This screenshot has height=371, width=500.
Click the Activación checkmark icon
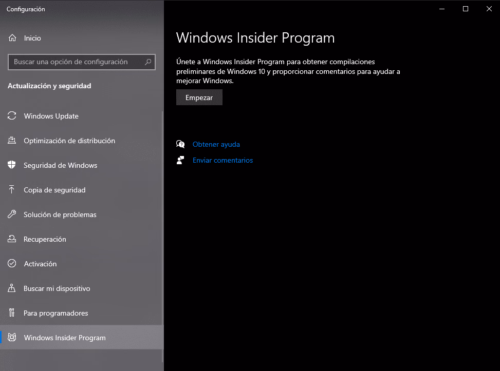coord(12,263)
